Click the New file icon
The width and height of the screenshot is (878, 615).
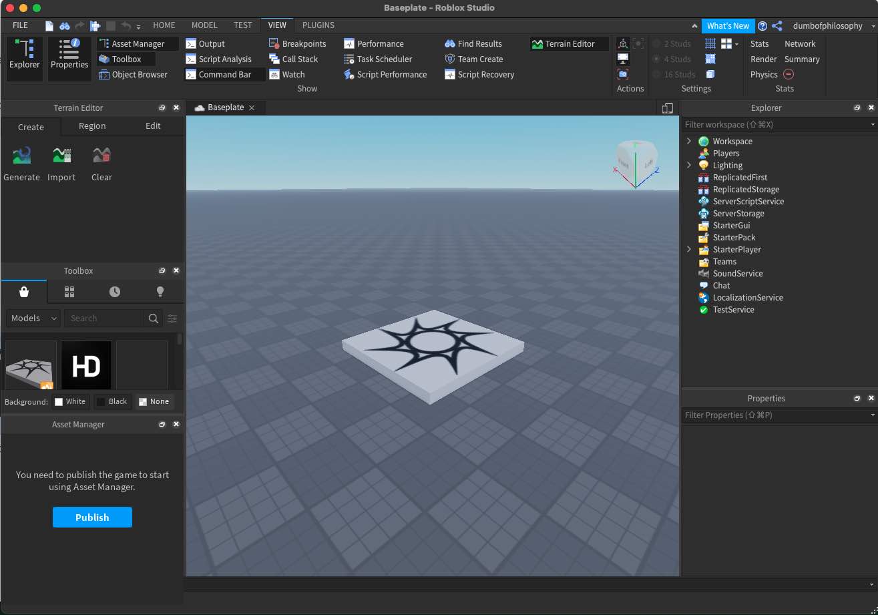[49, 26]
